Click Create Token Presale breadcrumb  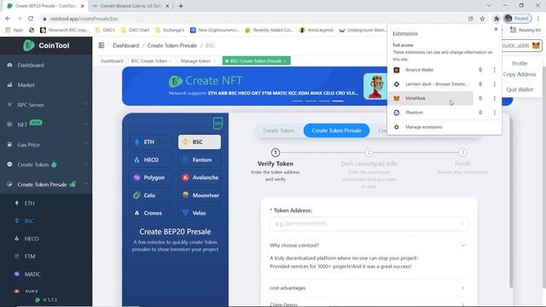[x=172, y=45]
